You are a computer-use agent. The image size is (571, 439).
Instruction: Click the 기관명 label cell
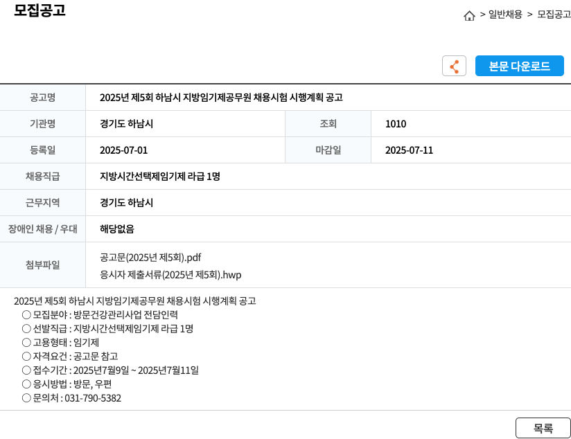click(42, 124)
